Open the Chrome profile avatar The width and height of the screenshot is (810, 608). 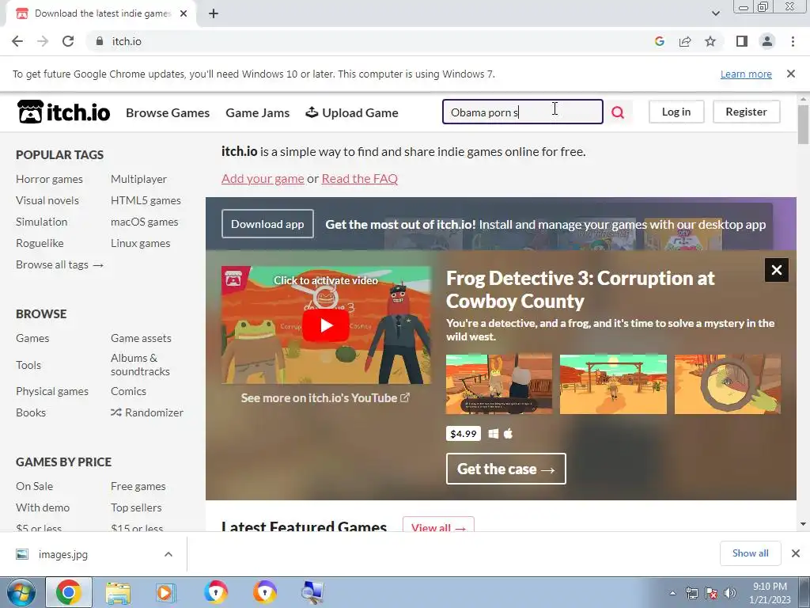(767, 41)
